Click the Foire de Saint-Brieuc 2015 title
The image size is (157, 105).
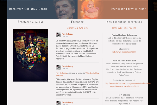point(124,61)
